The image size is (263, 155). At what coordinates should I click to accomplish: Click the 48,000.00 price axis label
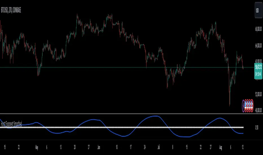(258, 110)
